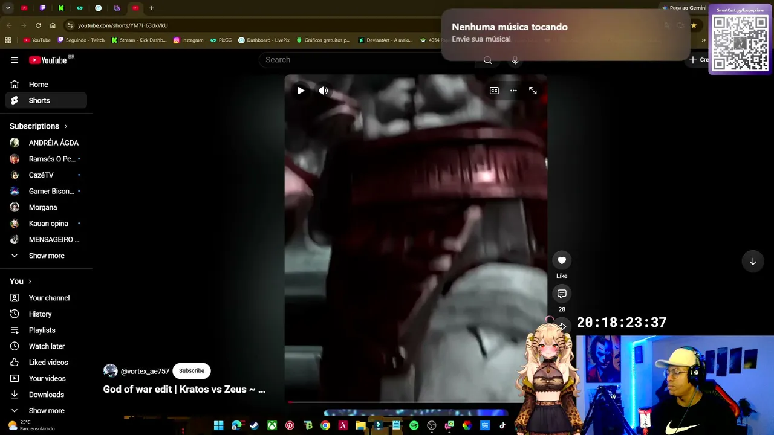Click the search magnifier button
Screen dimensions: 774x435
point(488,60)
